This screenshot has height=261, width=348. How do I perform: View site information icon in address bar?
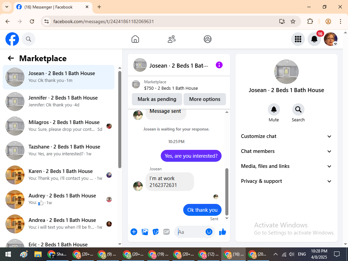click(x=46, y=21)
